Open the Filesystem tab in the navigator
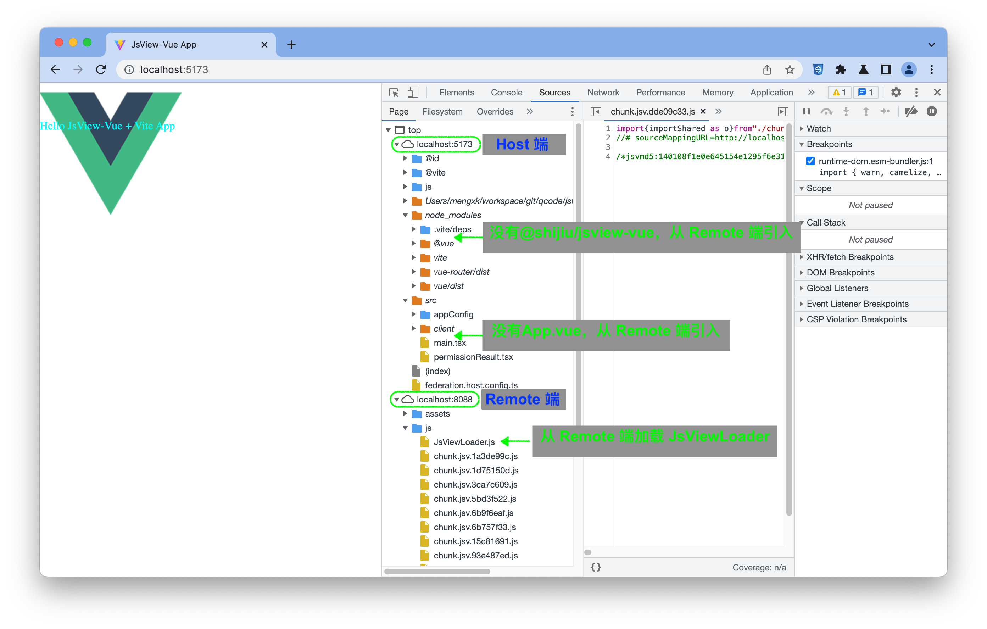This screenshot has height=629, width=987. pyautogui.click(x=442, y=112)
